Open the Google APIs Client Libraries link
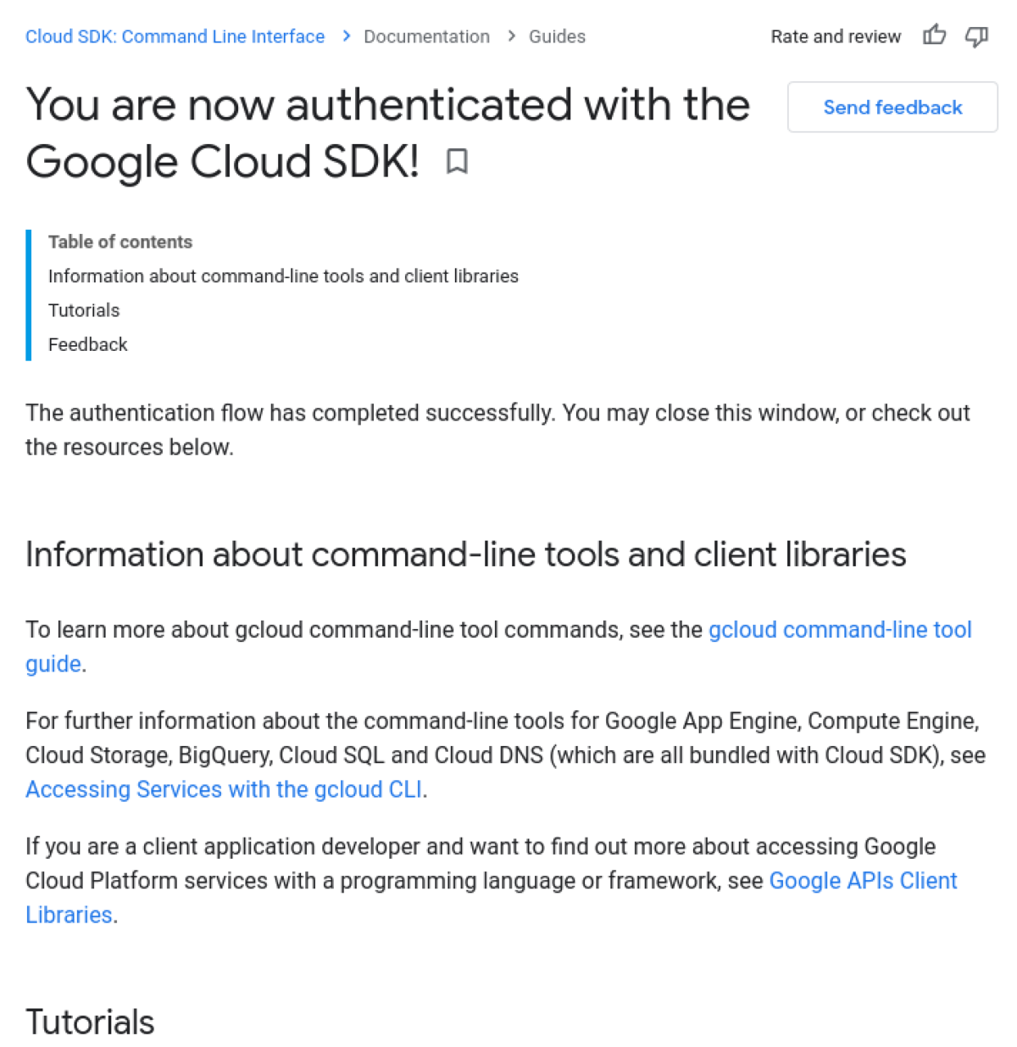The height and width of the screenshot is (1047, 1017). [x=863, y=881]
